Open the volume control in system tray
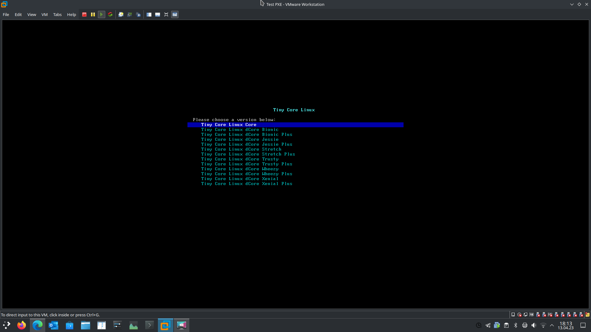This screenshot has height=332, width=591. [534, 325]
